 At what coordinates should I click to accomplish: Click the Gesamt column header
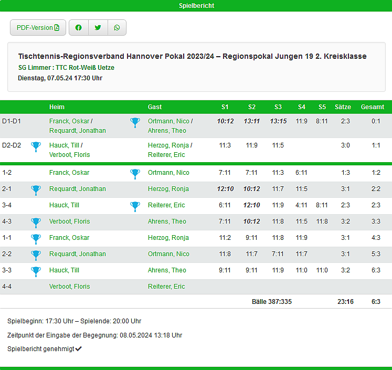(372, 107)
